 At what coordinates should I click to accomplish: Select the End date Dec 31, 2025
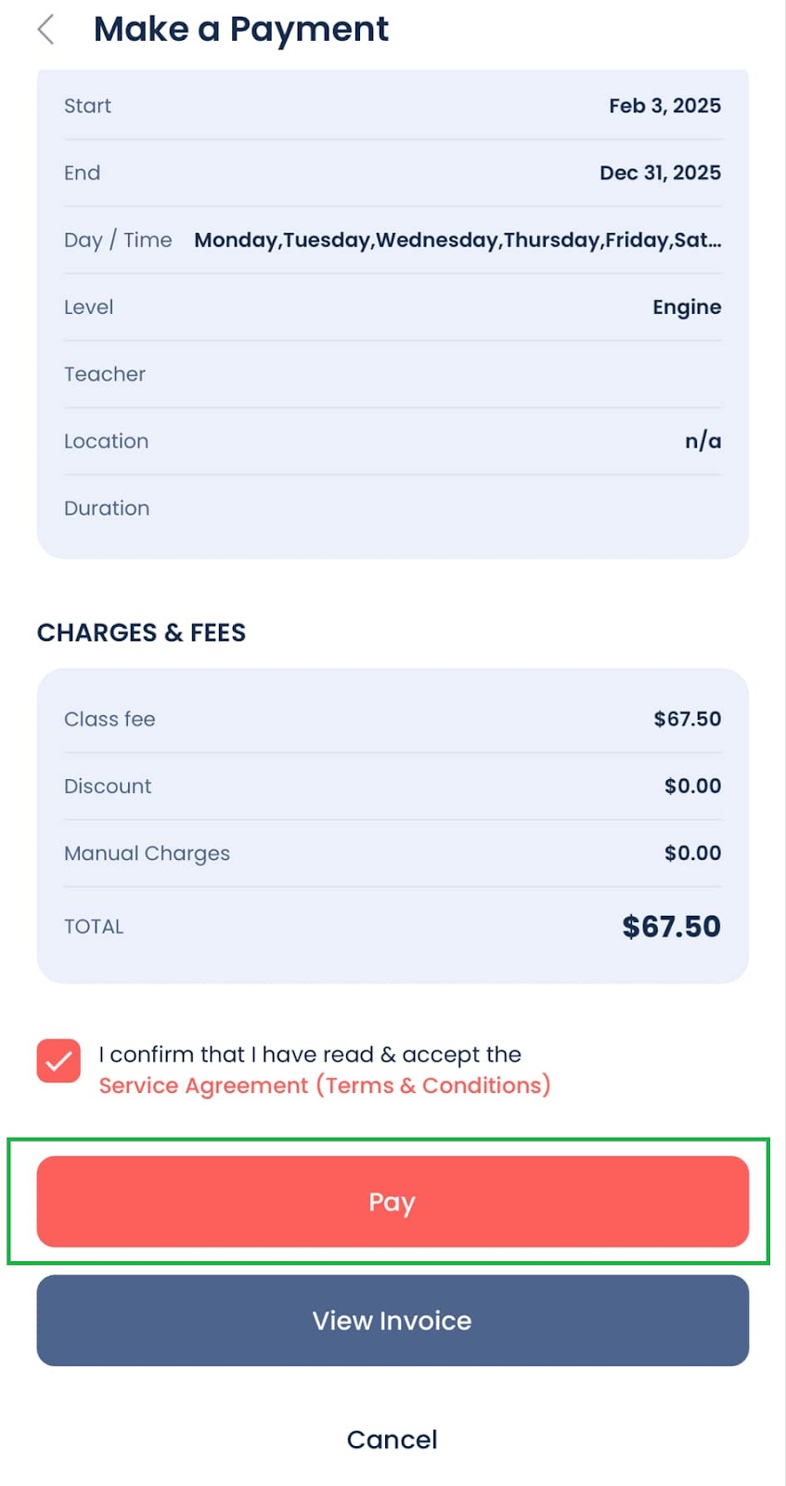(x=660, y=173)
